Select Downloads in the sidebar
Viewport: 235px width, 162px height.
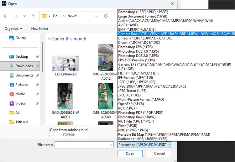pyautogui.click(x=20, y=66)
